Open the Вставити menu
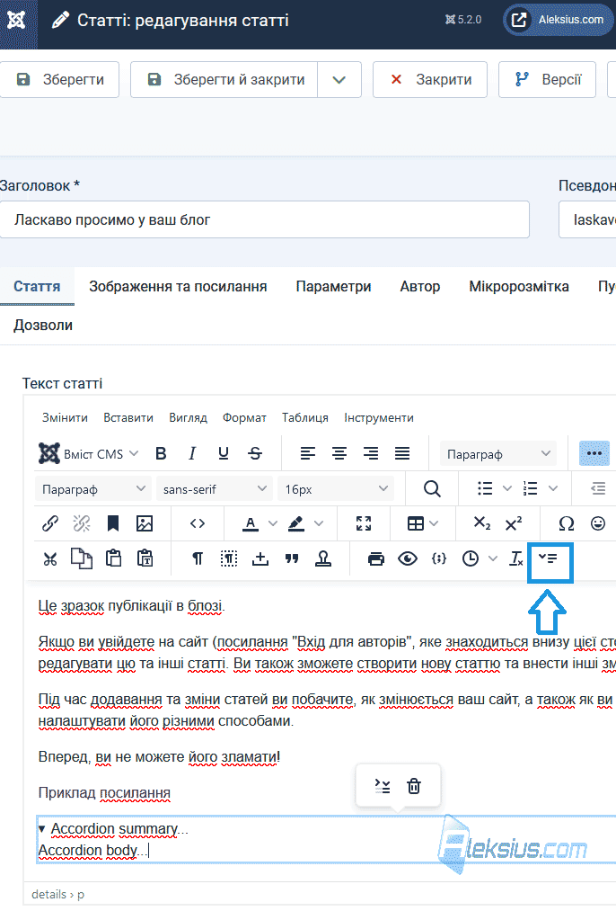Viewport: 616px width, 911px height. pos(128,418)
